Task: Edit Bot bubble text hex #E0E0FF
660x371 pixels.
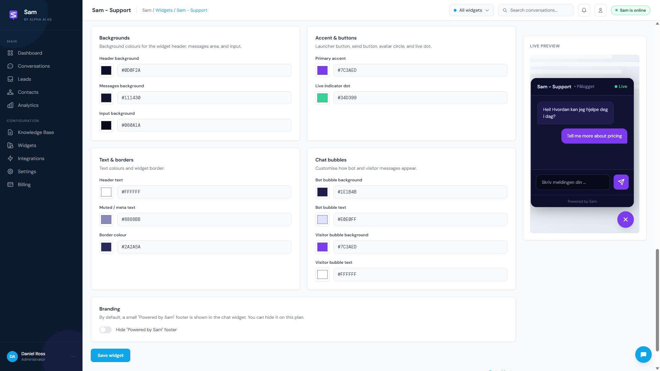Action: (420, 220)
